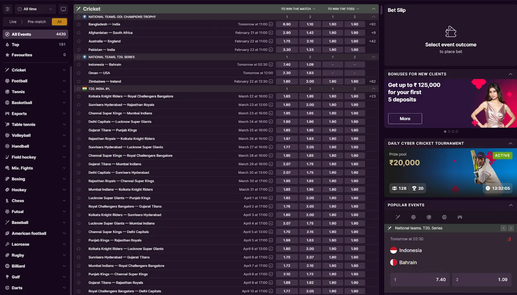
Task: Select the second dot of the banner carousel
Action: coord(449,132)
